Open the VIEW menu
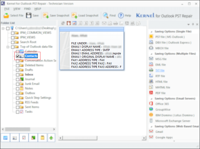The width and height of the screenshot is (200, 149). pyautogui.click(x=17, y=9)
